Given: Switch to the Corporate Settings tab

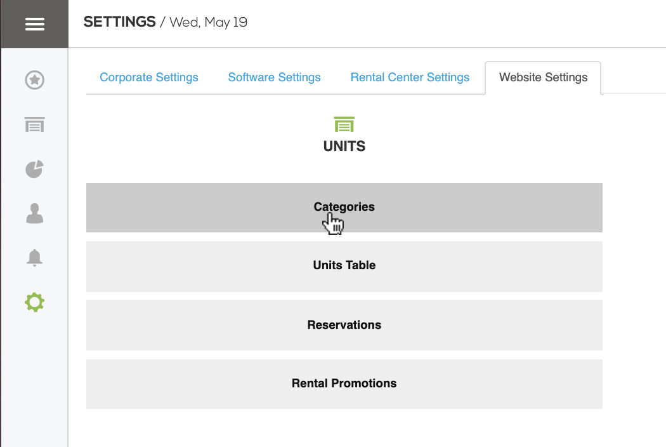Looking at the screenshot, I should coord(148,77).
